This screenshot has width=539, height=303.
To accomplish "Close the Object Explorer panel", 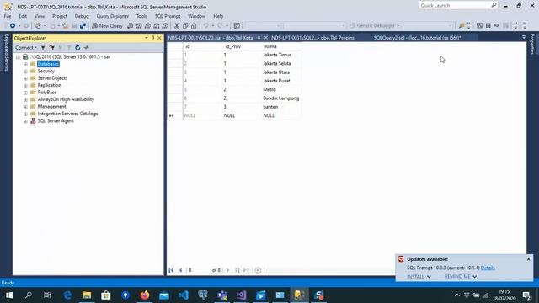I will 159,38.
